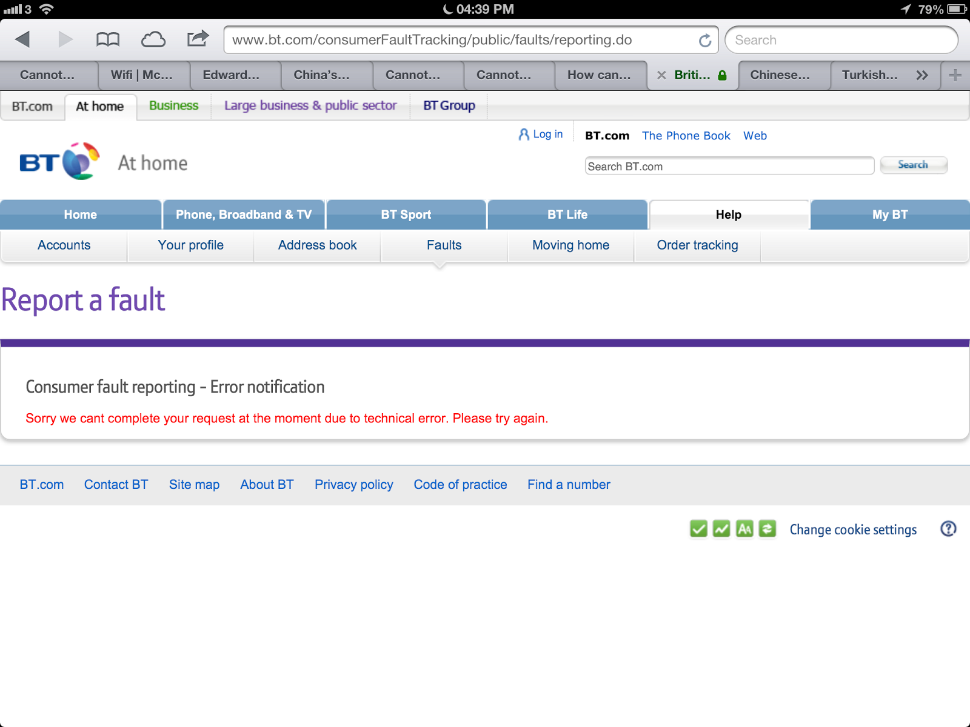Close the Briti... tab with its X
The image size is (970, 727).
coord(661,75)
